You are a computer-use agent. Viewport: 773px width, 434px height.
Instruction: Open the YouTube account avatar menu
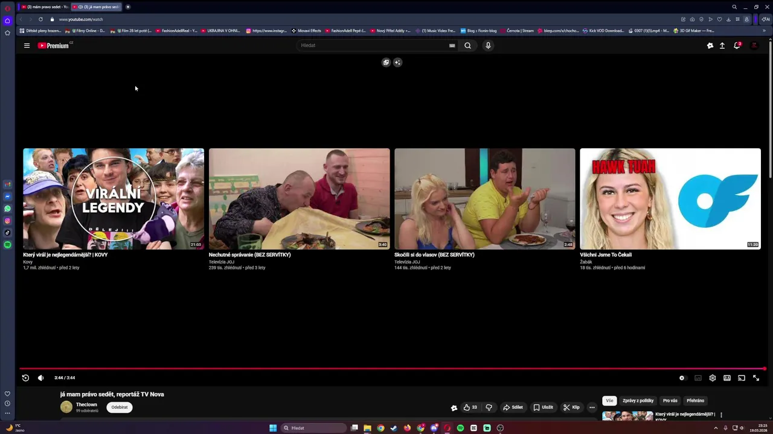click(754, 46)
